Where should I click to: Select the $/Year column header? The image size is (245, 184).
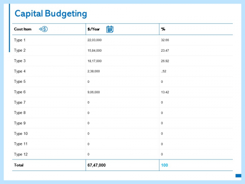click(x=94, y=29)
